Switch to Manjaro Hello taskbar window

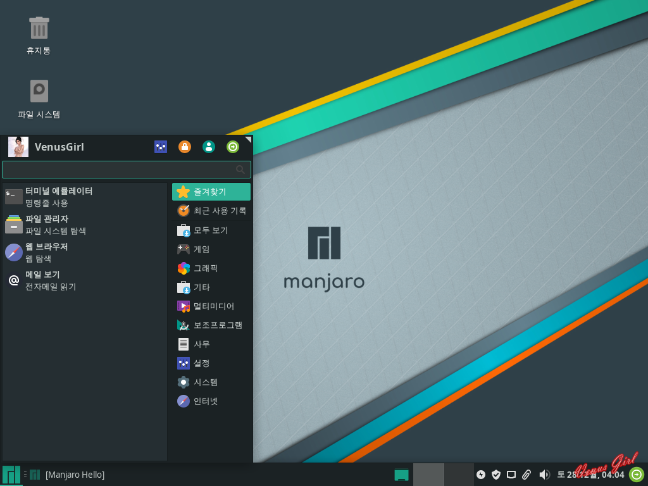click(67, 475)
